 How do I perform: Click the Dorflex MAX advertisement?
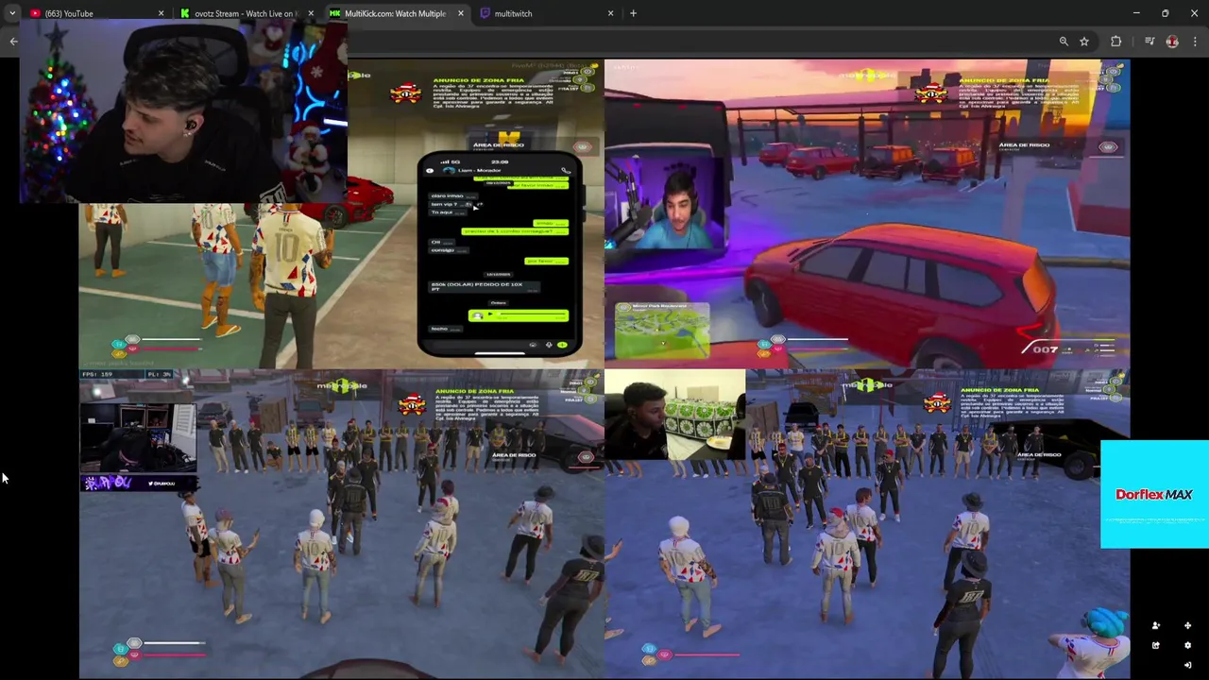1154,494
